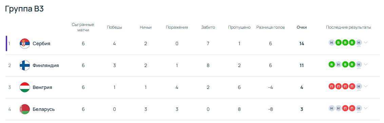Open the Финляндия team link
The image size is (384, 123).
coord(46,65)
